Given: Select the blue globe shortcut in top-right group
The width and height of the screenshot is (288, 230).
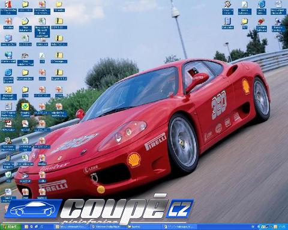Looking at the screenshot, I should pos(261,8).
